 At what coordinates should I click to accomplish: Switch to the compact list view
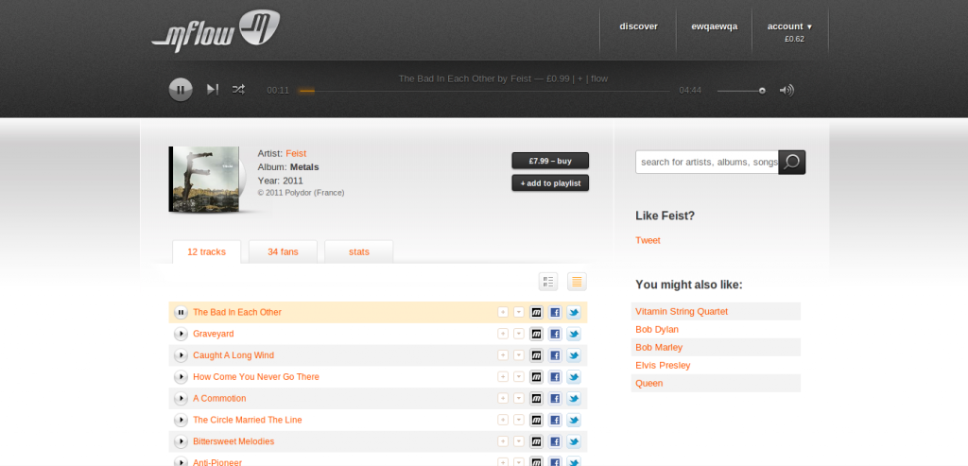pyautogui.click(x=577, y=282)
